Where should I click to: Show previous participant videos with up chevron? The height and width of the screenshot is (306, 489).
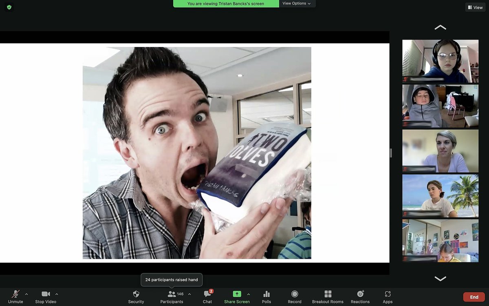440,27
